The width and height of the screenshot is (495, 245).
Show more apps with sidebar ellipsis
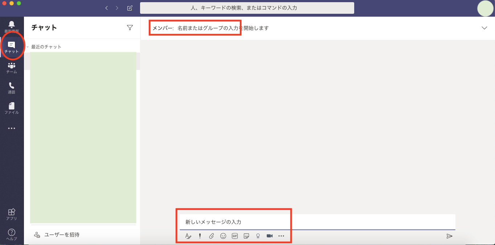(12, 128)
